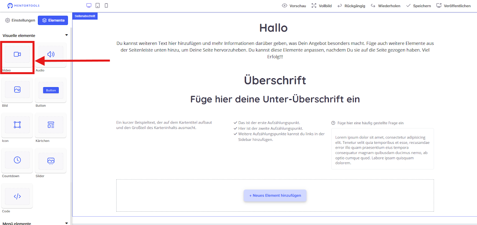Viewport: 477px width, 225px height.
Task: Click the Mentortools logo
Action: click(x=23, y=6)
